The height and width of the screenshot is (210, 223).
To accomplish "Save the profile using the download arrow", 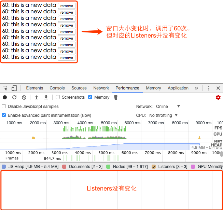I will click(x=46, y=97).
